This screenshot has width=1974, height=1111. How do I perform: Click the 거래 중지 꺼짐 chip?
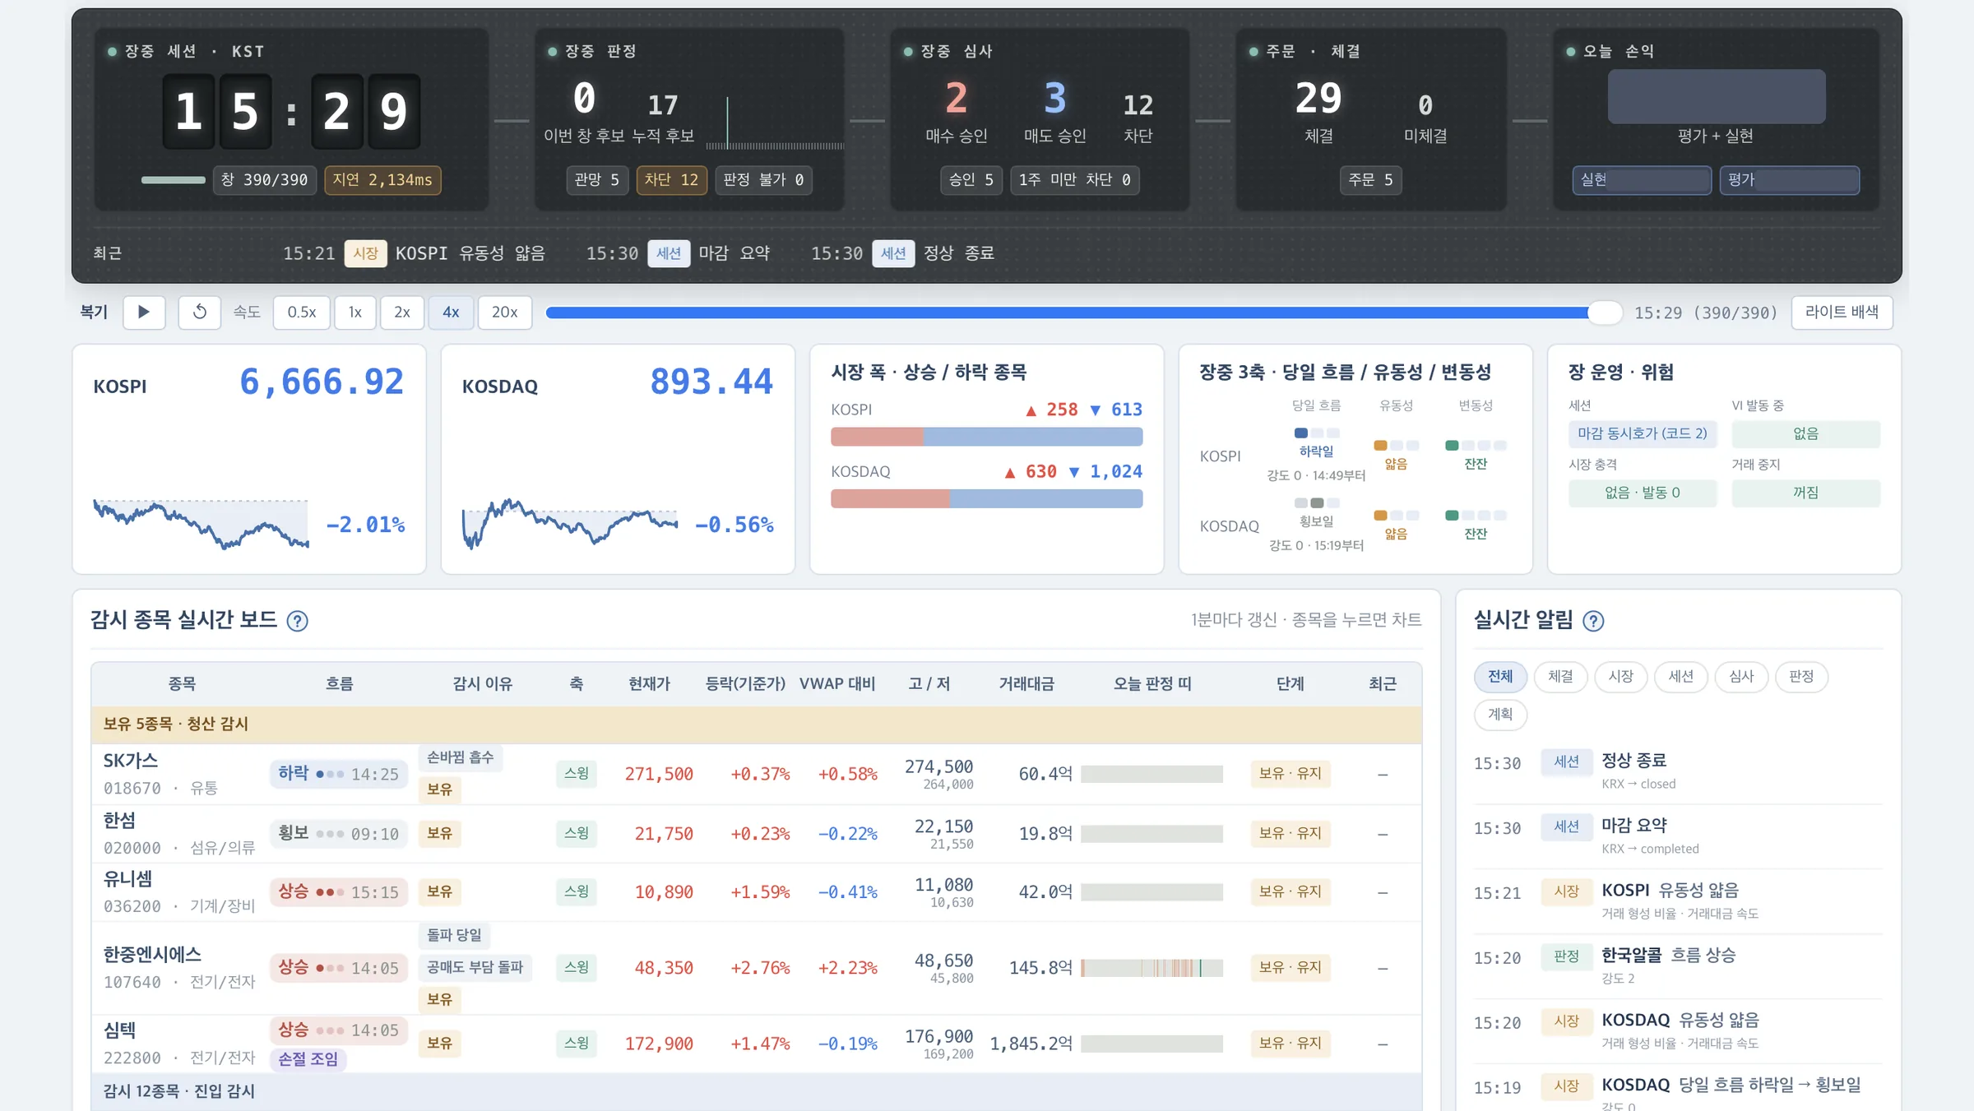click(x=1806, y=493)
